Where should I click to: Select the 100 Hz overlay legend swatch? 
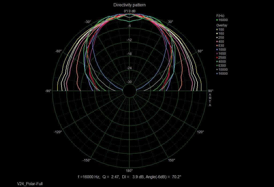217,30
